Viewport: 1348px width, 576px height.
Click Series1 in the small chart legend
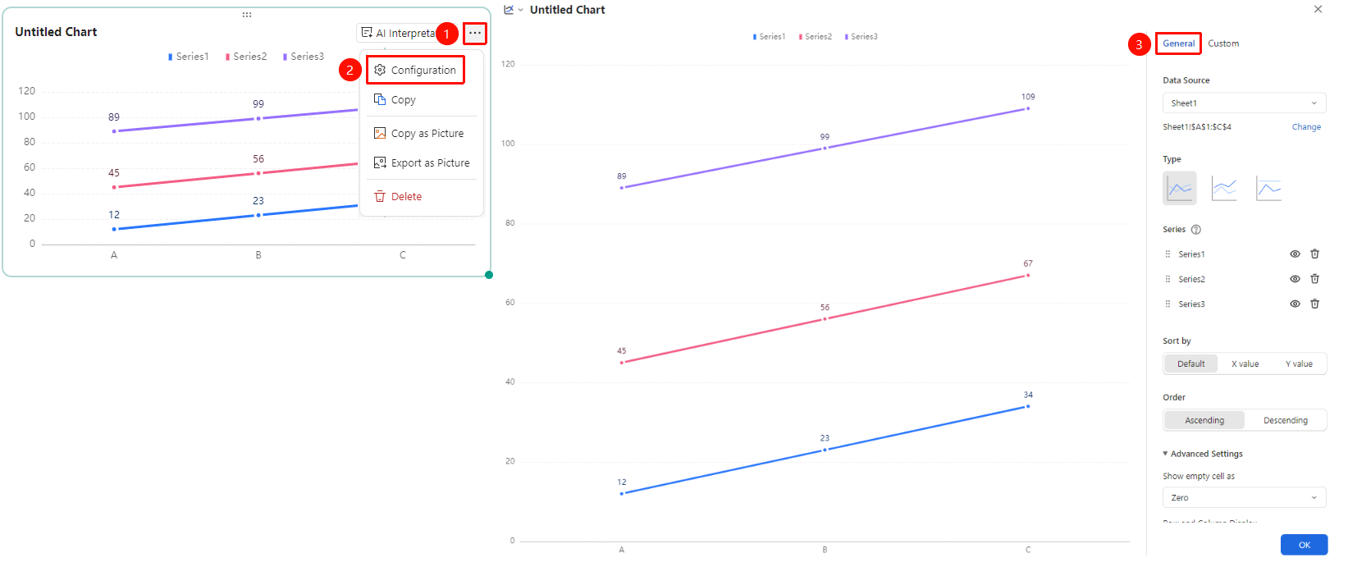189,57
